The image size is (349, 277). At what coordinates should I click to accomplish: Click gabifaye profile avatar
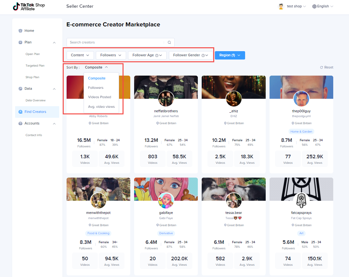[166, 201]
